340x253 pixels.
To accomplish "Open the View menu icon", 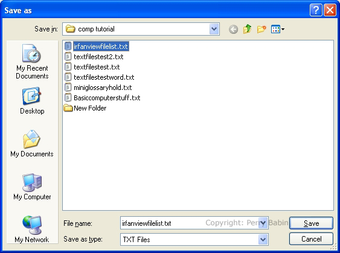I will [278, 29].
